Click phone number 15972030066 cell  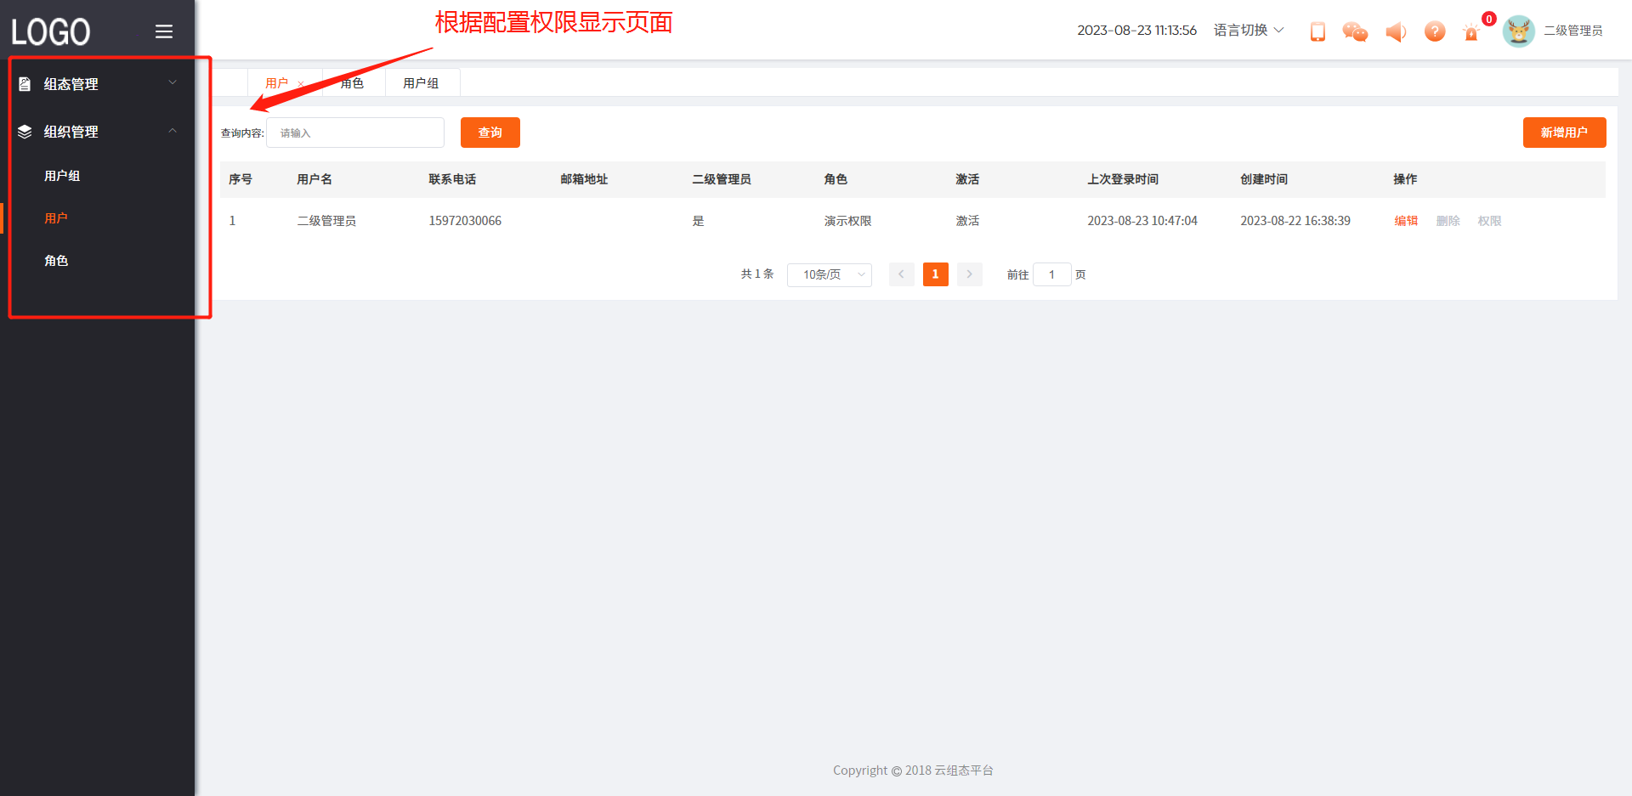click(465, 221)
